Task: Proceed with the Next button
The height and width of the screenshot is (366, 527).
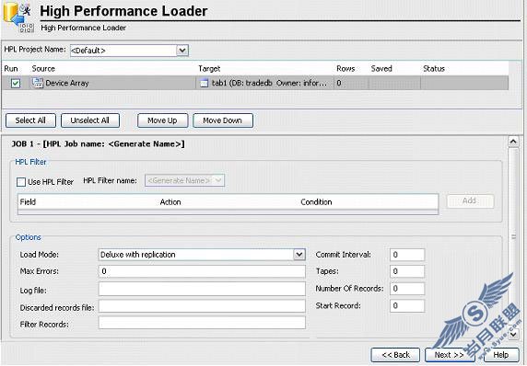Action: pos(450,355)
